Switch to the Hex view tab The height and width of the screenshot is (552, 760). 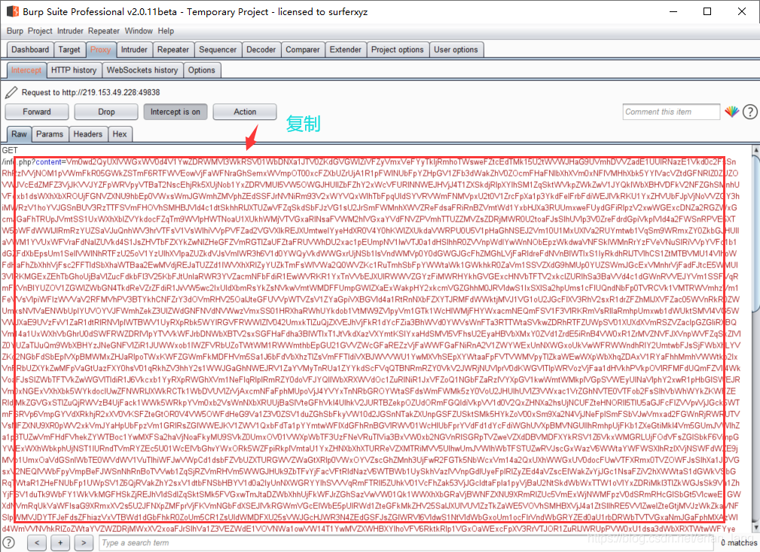[120, 134]
